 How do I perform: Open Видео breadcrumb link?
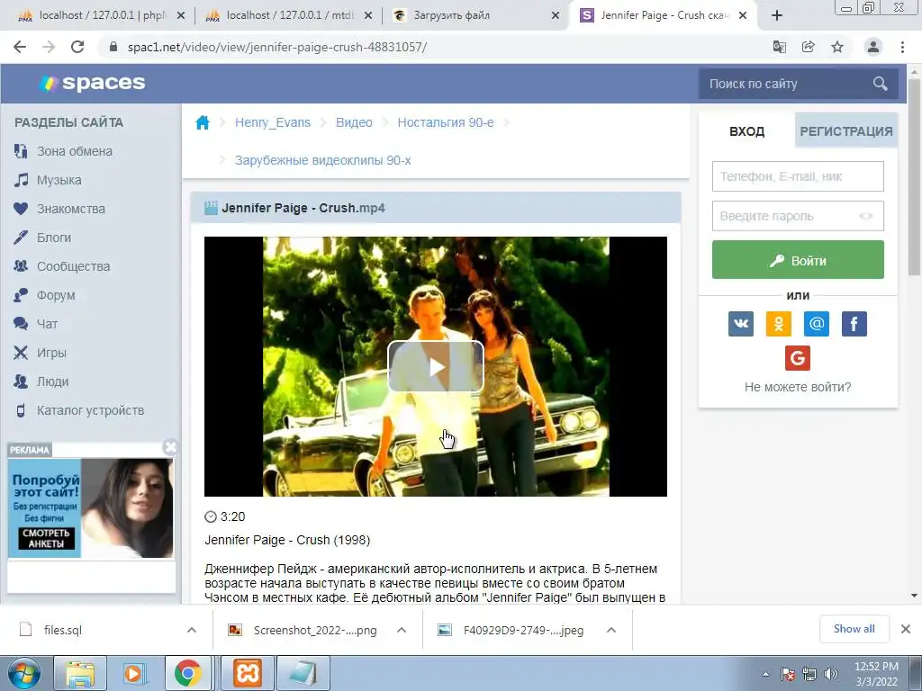pos(354,122)
